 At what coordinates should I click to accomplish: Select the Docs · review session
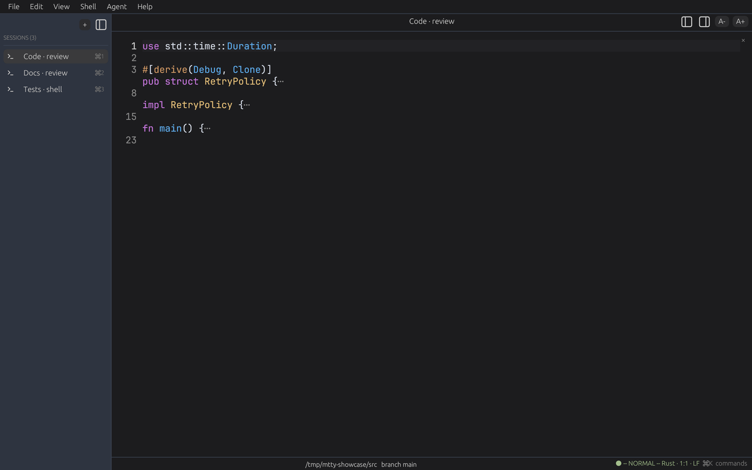(x=56, y=73)
